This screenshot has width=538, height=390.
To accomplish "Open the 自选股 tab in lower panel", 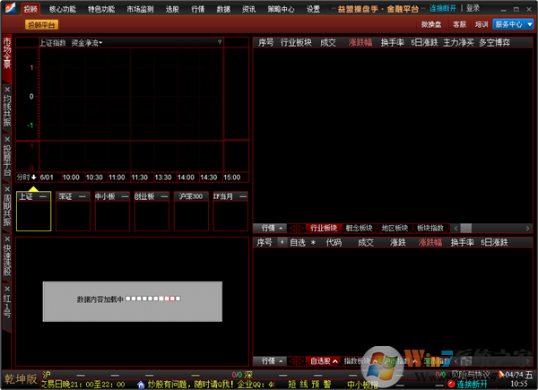I will [x=323, y=360].
